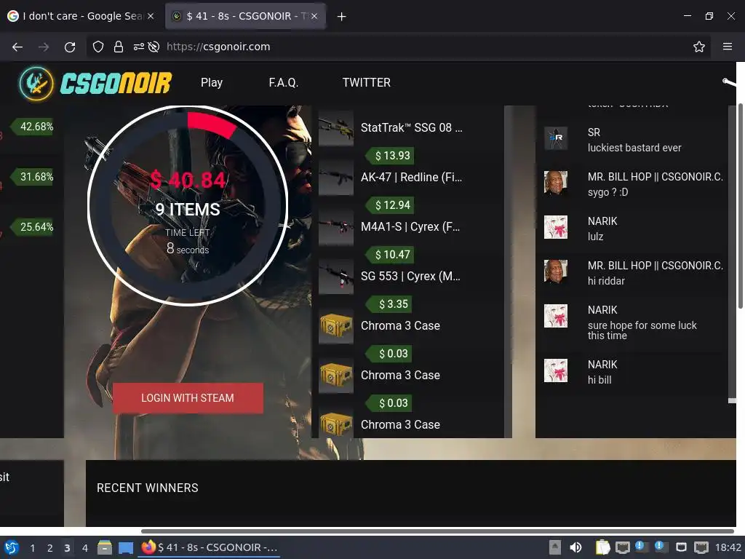Go back to previous page
745x559 pixels.
[x=17, y=47]
